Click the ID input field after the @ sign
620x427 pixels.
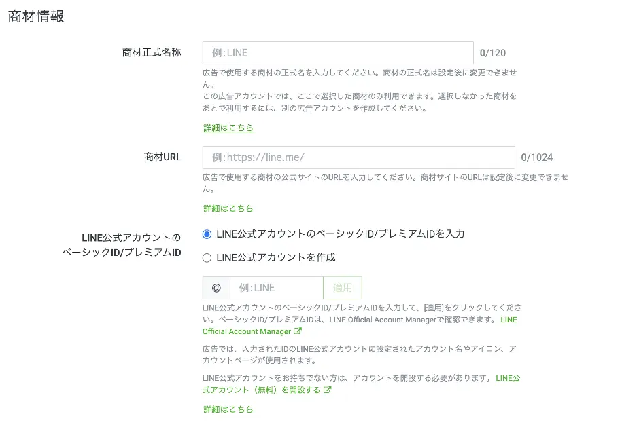click(277, 288)
